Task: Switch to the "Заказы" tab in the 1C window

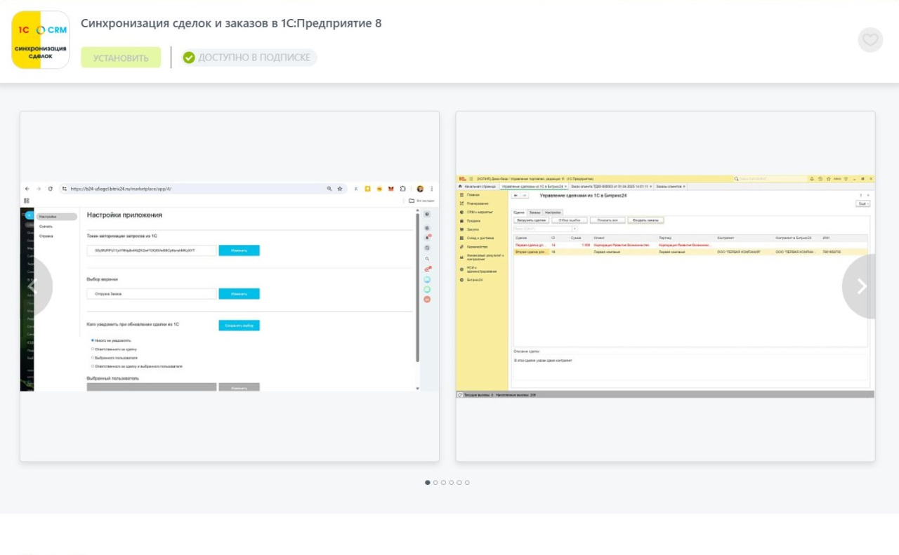Action: (x=534, y=212)
